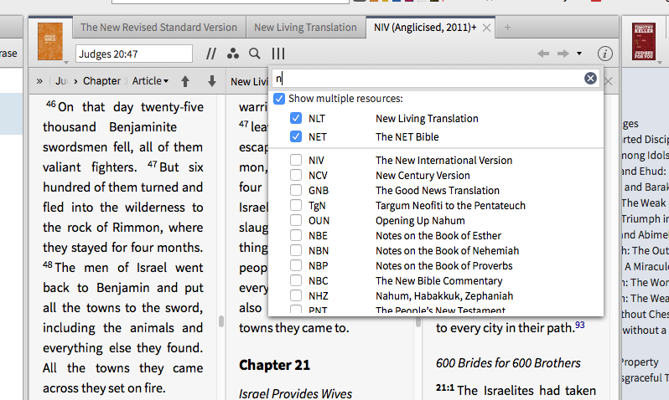Click the NLT column scrollbar handle
The width and height of the screenshot is (669, 400).
[x=418, y=322]
